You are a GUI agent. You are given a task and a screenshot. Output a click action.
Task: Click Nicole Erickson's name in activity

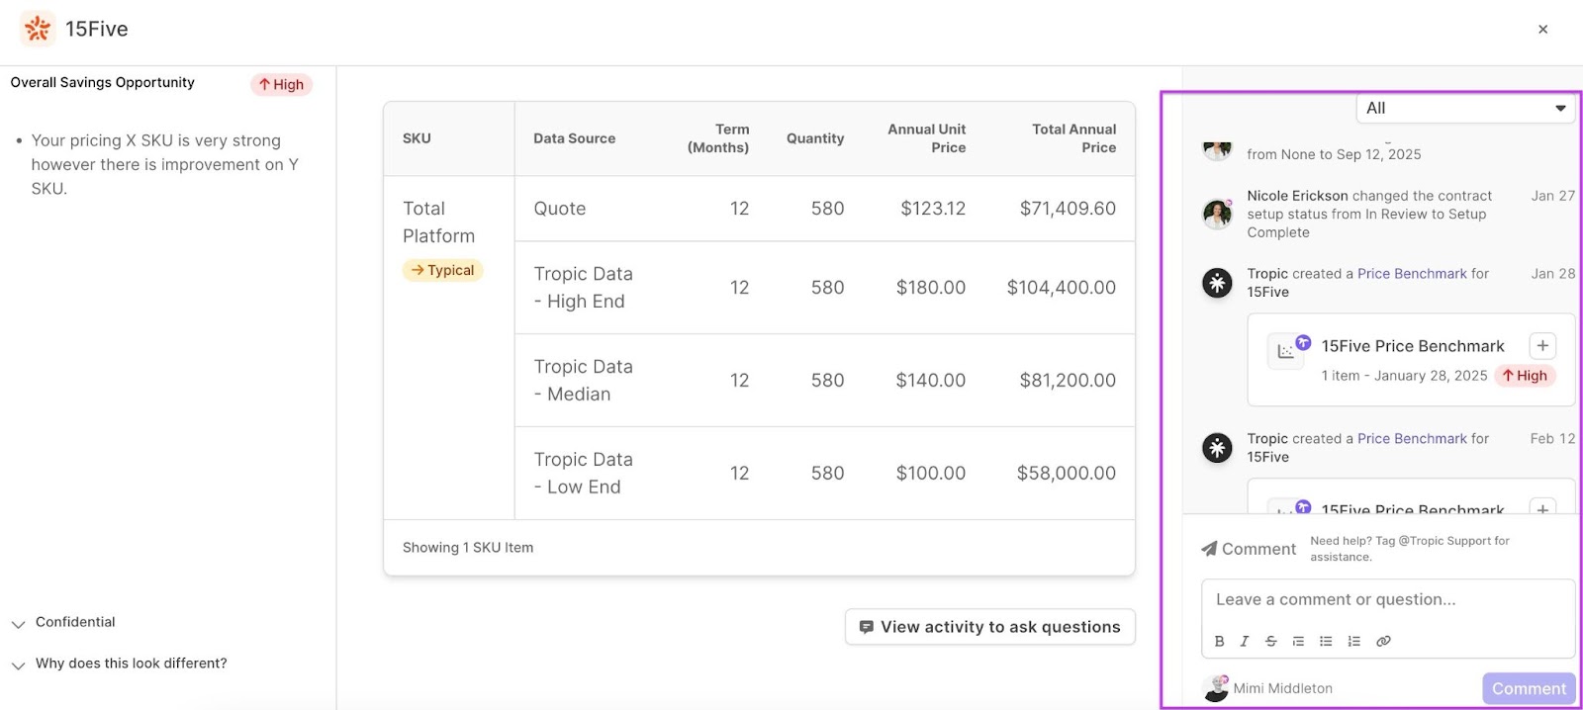pos(1297,196)
